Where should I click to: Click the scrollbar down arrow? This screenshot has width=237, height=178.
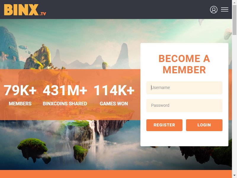234,176
